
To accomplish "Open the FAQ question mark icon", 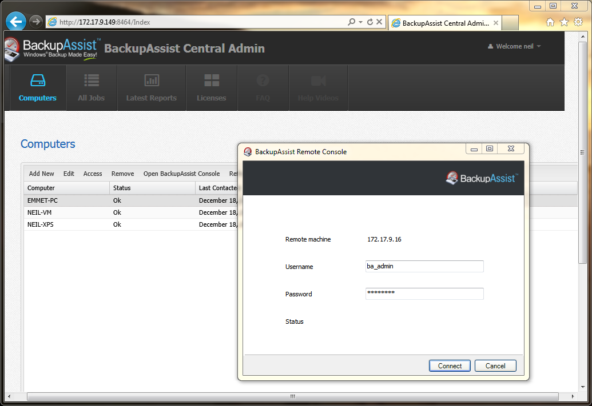I will coord(263,81).
